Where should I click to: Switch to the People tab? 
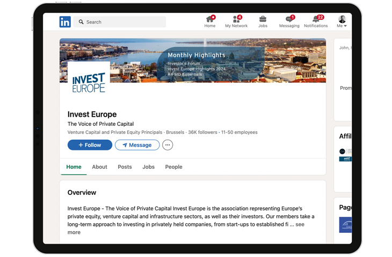[x=174, y=167]
